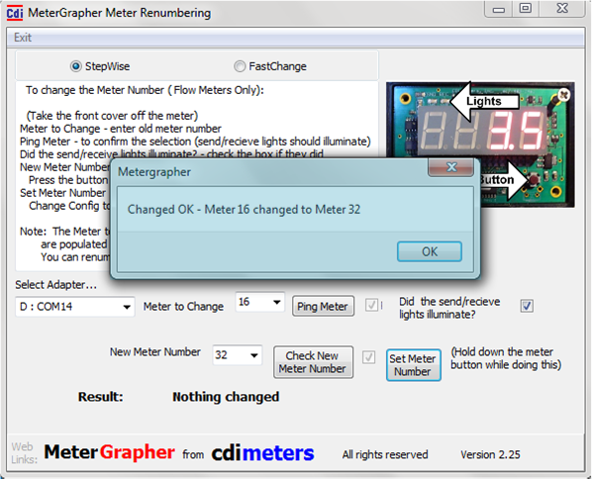This screenshot has width=592, height=479.
Task: Click the Button arrow on meter photo
Action: [505, 180]
